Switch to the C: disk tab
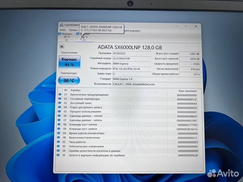The width and height of the screenshot is (243, 182). click(x=84, y=37)
